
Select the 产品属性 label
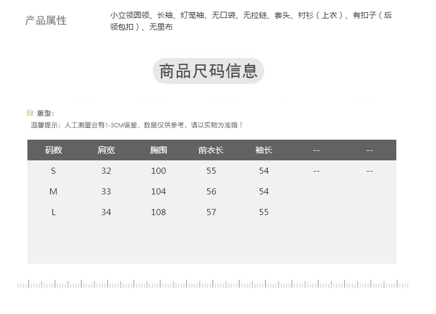(46, 21)
